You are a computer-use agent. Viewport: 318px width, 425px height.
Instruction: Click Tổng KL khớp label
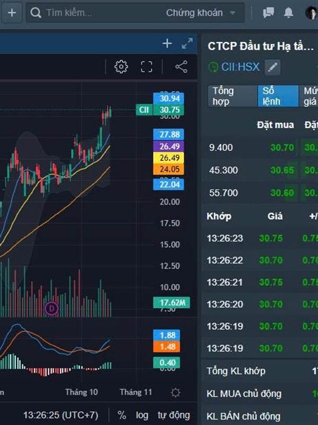click(236, 371)
